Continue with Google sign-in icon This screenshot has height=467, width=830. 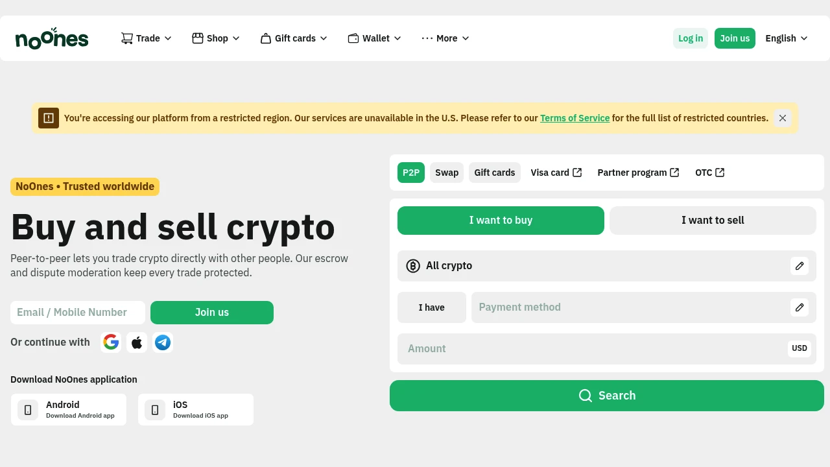[x=111, y=342]
